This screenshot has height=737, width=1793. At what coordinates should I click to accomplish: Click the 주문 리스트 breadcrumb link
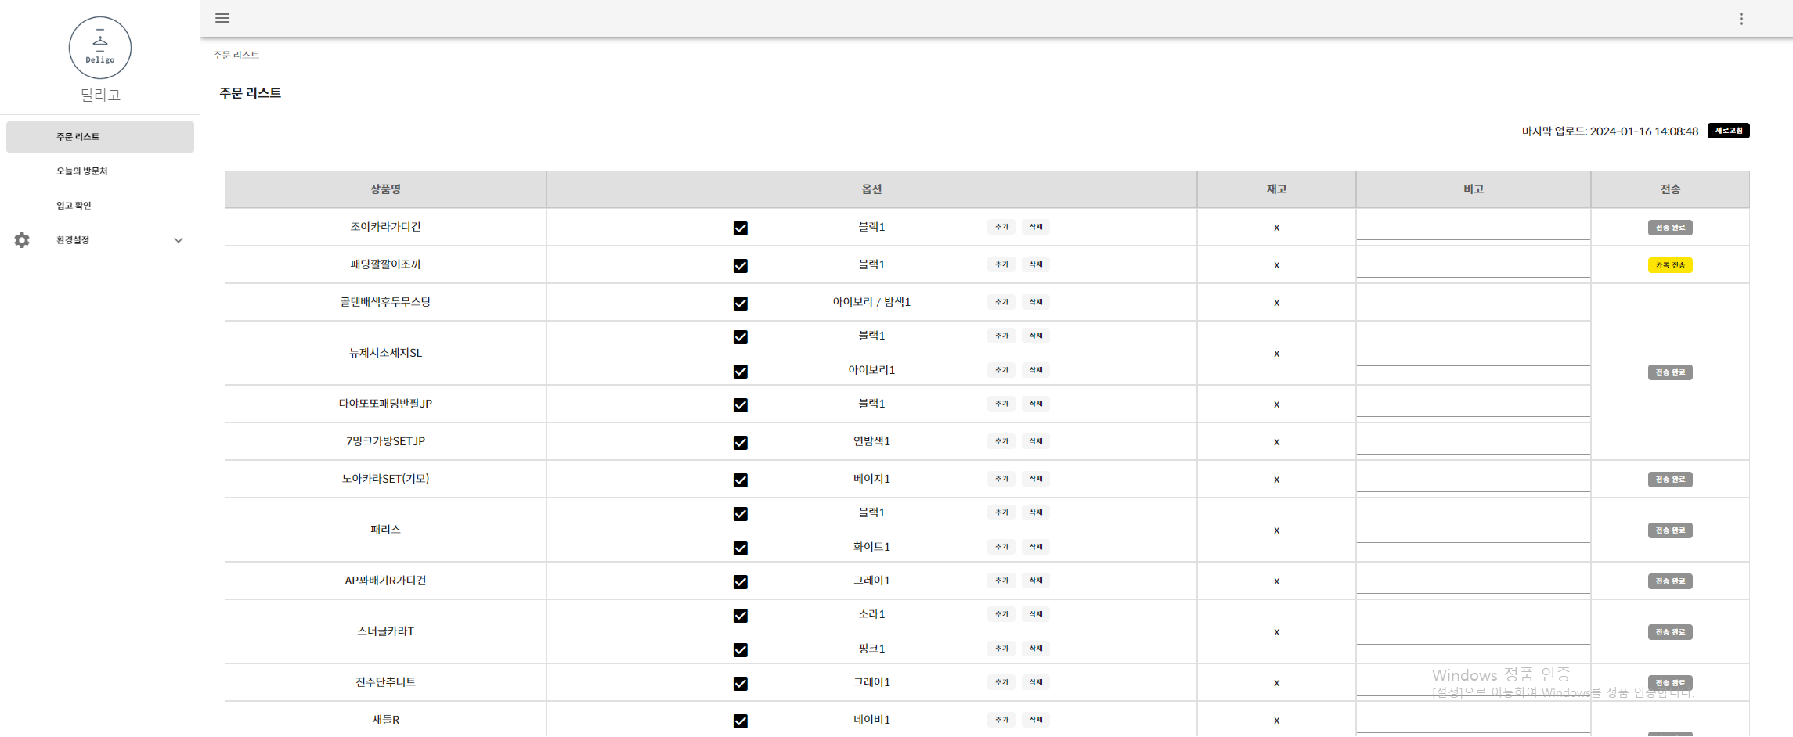(x=236, y=55)
